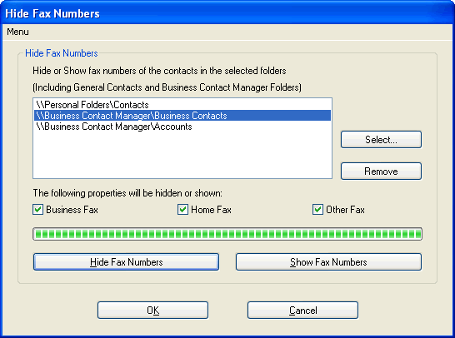Image resolution: width=455 pixels, height=338 pixels.
Task: Click the green progress bar
Action: [227, 234]
